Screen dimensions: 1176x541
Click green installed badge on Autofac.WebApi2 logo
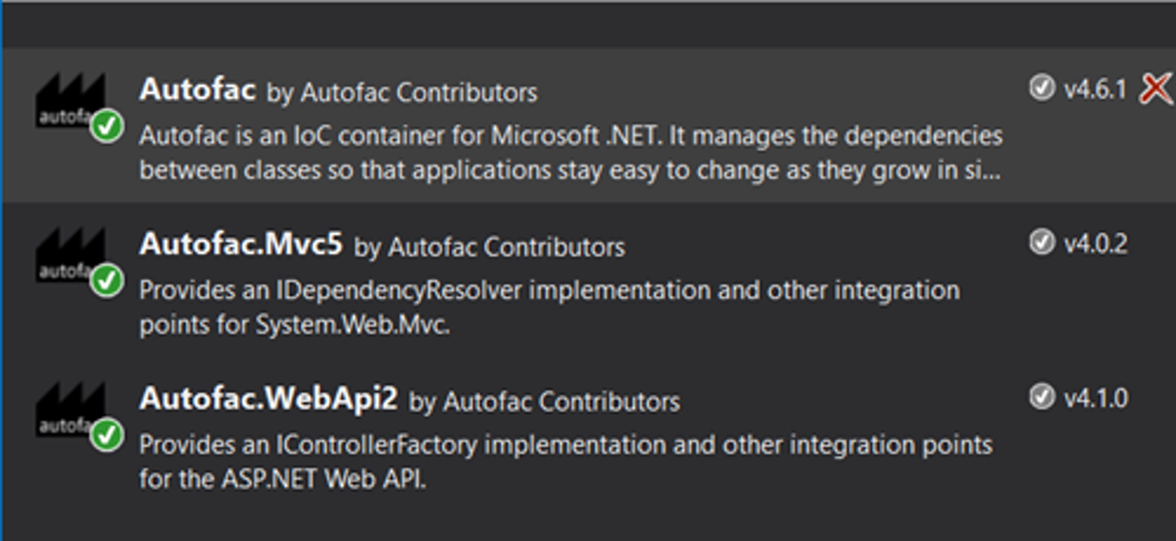106,434
